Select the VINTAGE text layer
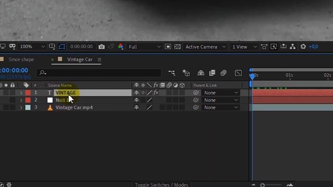This screenshot has width=333, height=187. (x=66, y=92)
